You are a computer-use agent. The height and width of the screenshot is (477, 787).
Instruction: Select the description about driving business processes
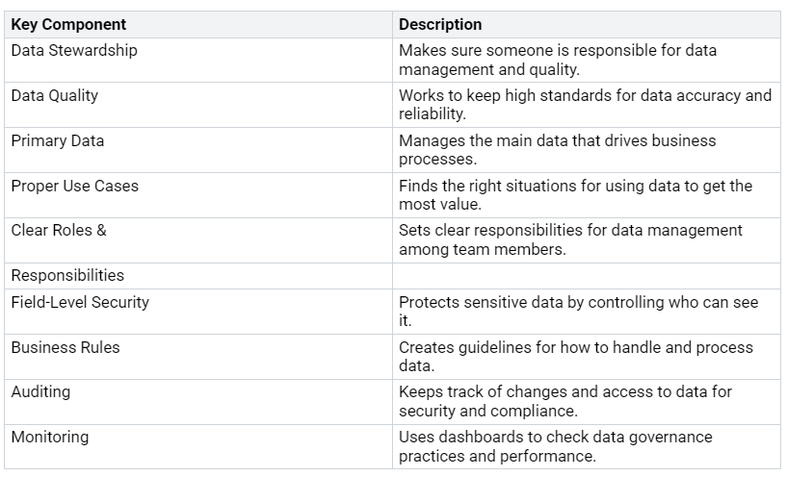557,150
